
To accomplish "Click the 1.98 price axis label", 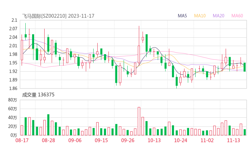I will 13,54.
